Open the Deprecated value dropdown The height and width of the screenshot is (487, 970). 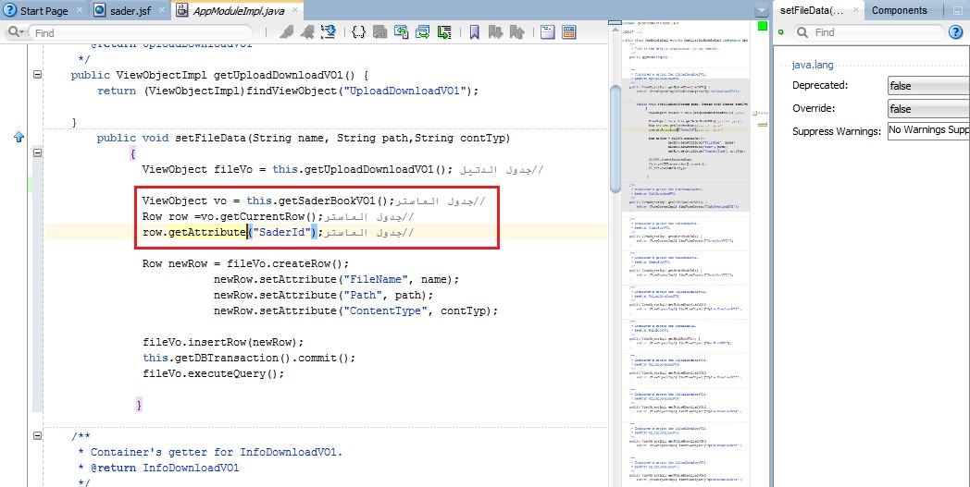point(926,86)
